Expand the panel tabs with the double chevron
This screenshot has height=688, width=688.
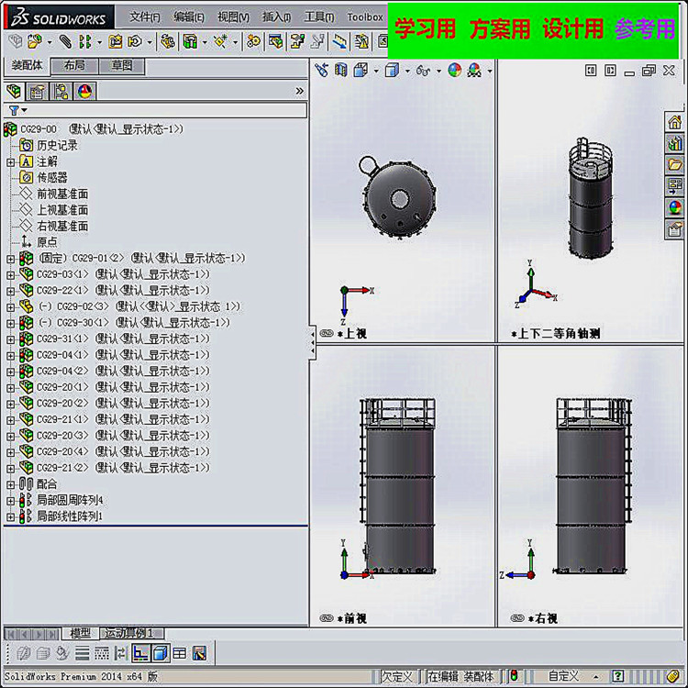299,91
